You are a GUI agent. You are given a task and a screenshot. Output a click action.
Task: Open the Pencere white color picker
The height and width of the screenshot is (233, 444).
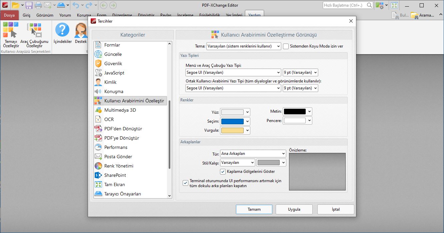[x=297, y=120]
